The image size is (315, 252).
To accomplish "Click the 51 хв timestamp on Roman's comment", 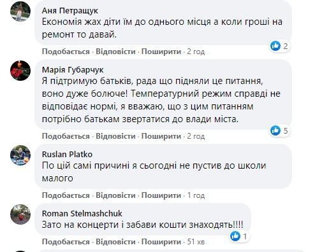I will tap(196, 242).
